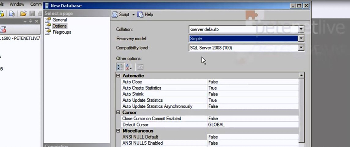Open the Window menu in the main window
350x147 pixels.
pyautogui.click(x=17, y=4)
